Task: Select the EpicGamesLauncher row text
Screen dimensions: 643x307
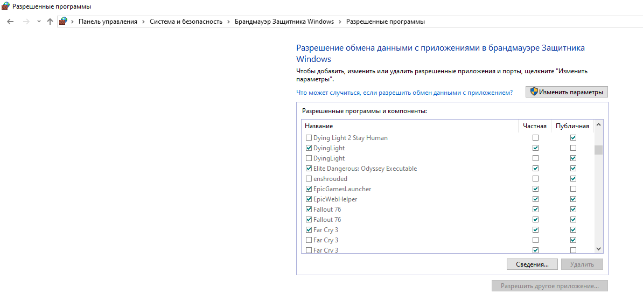Action: (x=342, y=189)
